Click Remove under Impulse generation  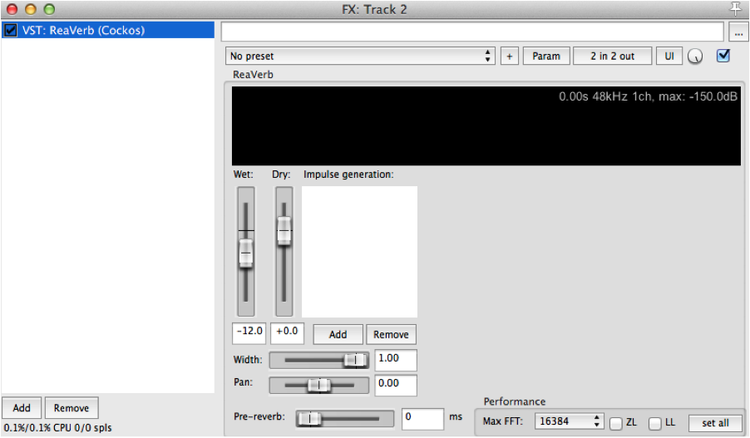pos(391,334)
